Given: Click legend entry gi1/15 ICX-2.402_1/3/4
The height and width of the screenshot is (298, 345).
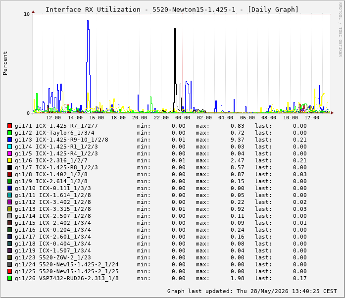Looking at the screenshot, I should click(x=53, y=223).
